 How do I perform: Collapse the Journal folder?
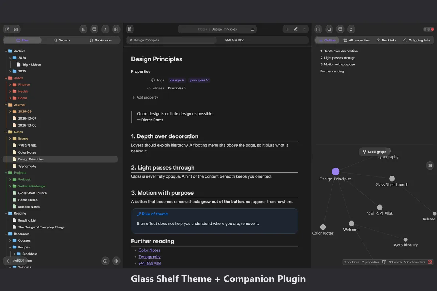tap(6, 105)
